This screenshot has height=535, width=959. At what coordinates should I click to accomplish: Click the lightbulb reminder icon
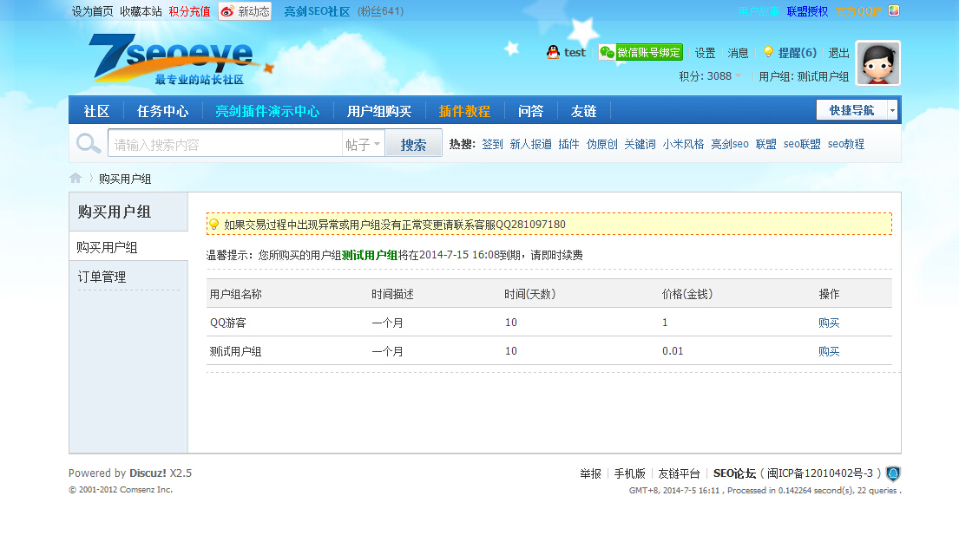click(768, 52)
